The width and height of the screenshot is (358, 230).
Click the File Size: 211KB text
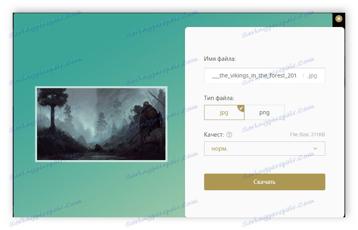[x=307, y=134]
